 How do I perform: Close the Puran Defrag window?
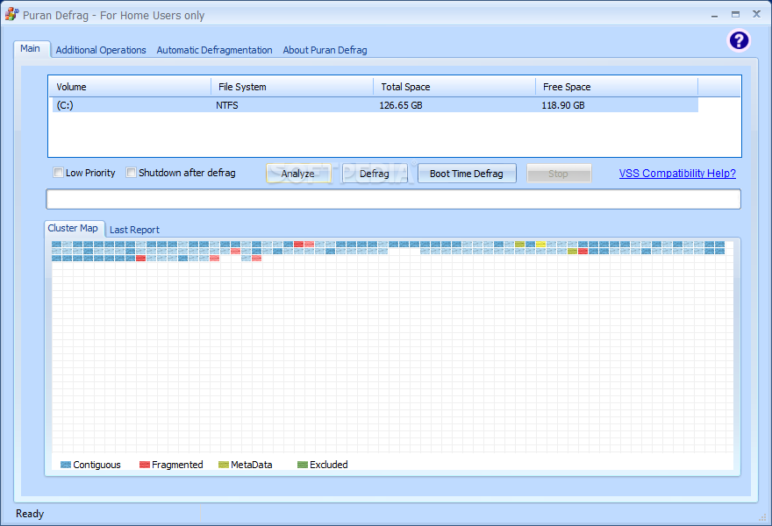click(x=757, y=14)
